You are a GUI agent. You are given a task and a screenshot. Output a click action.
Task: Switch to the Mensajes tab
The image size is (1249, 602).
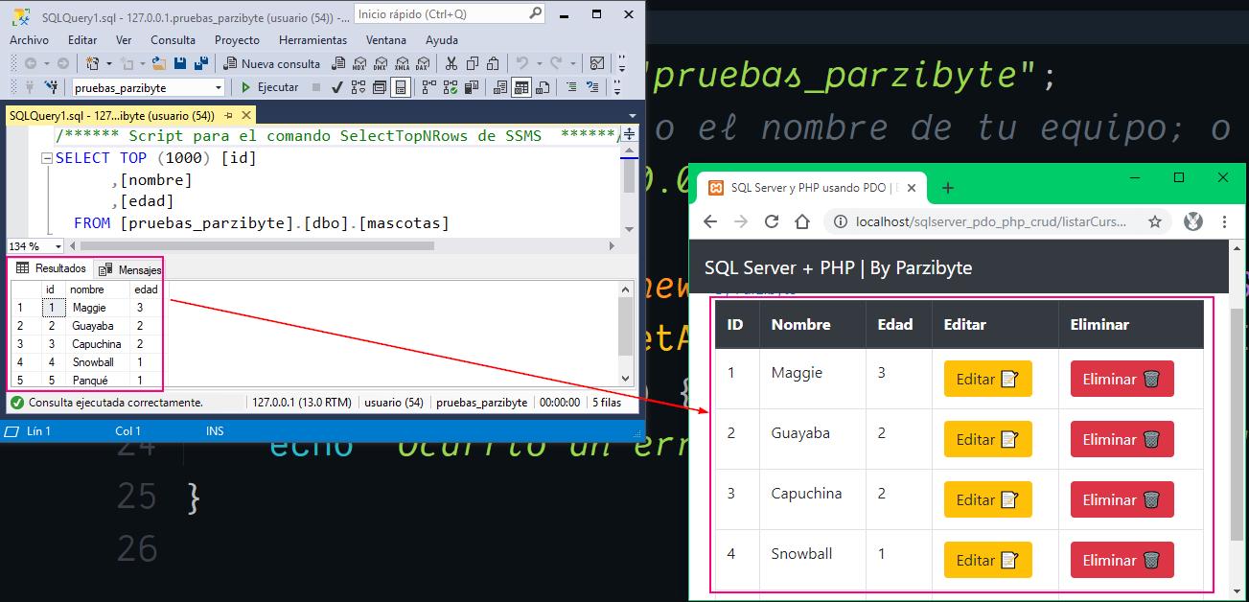130,269
